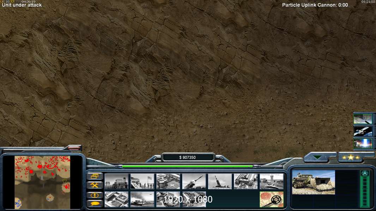Build the Strategy Center in second row
The width and height of the screenshot is (376, 211).
[x=116, y=199]
